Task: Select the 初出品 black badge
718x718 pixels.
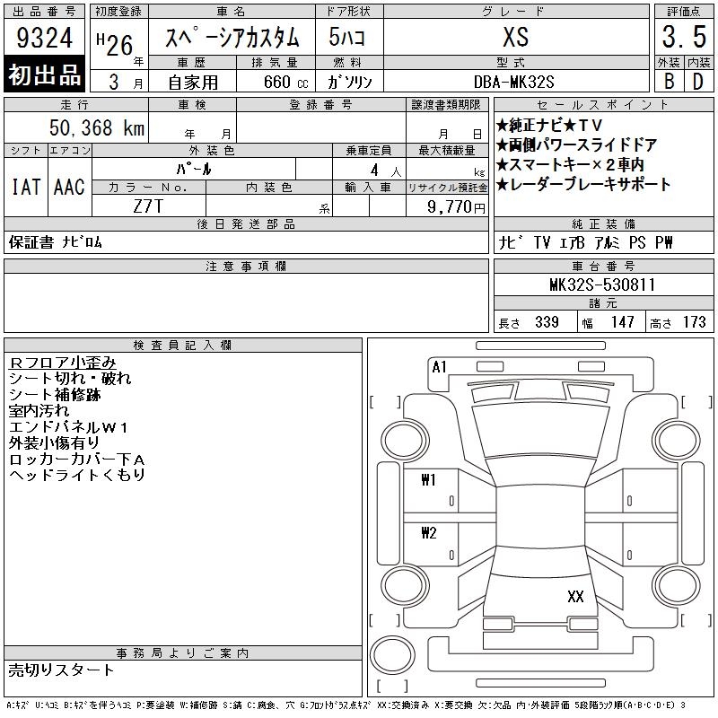Action: click(44, 74)
